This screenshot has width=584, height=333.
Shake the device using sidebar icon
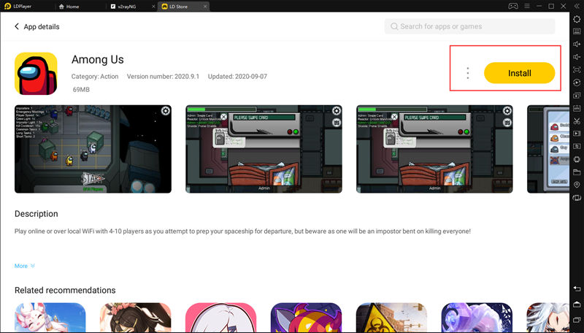577,197
